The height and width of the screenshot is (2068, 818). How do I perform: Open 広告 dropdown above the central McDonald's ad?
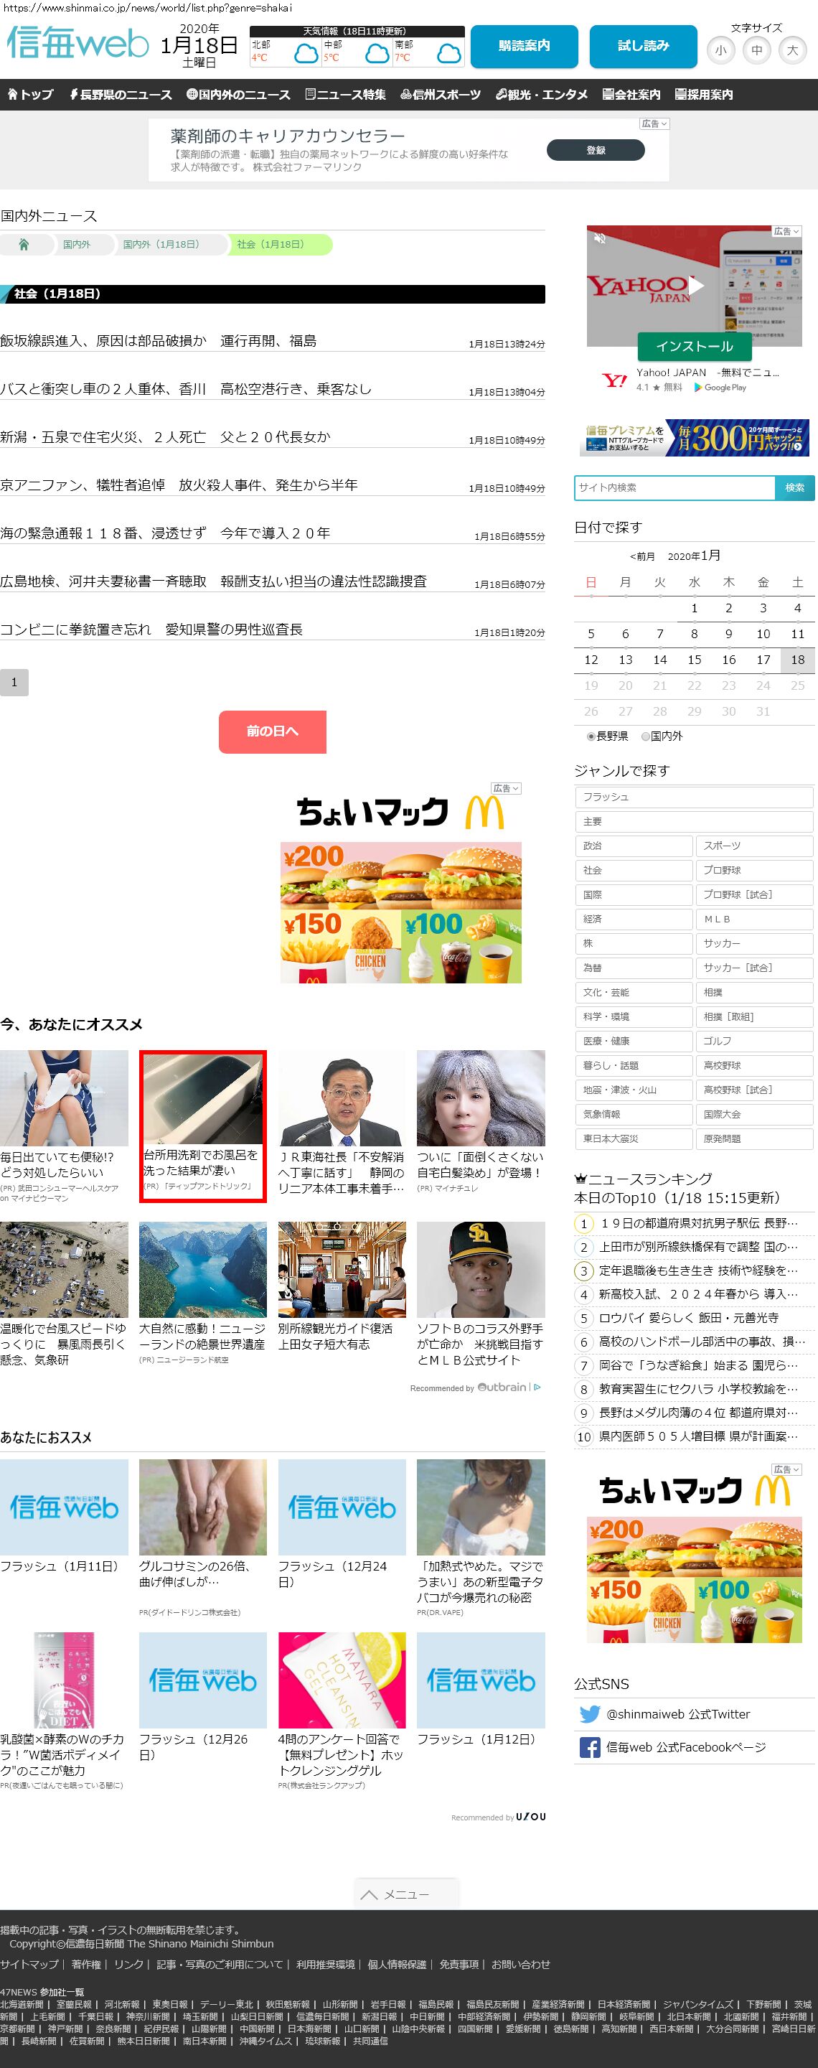506,788
